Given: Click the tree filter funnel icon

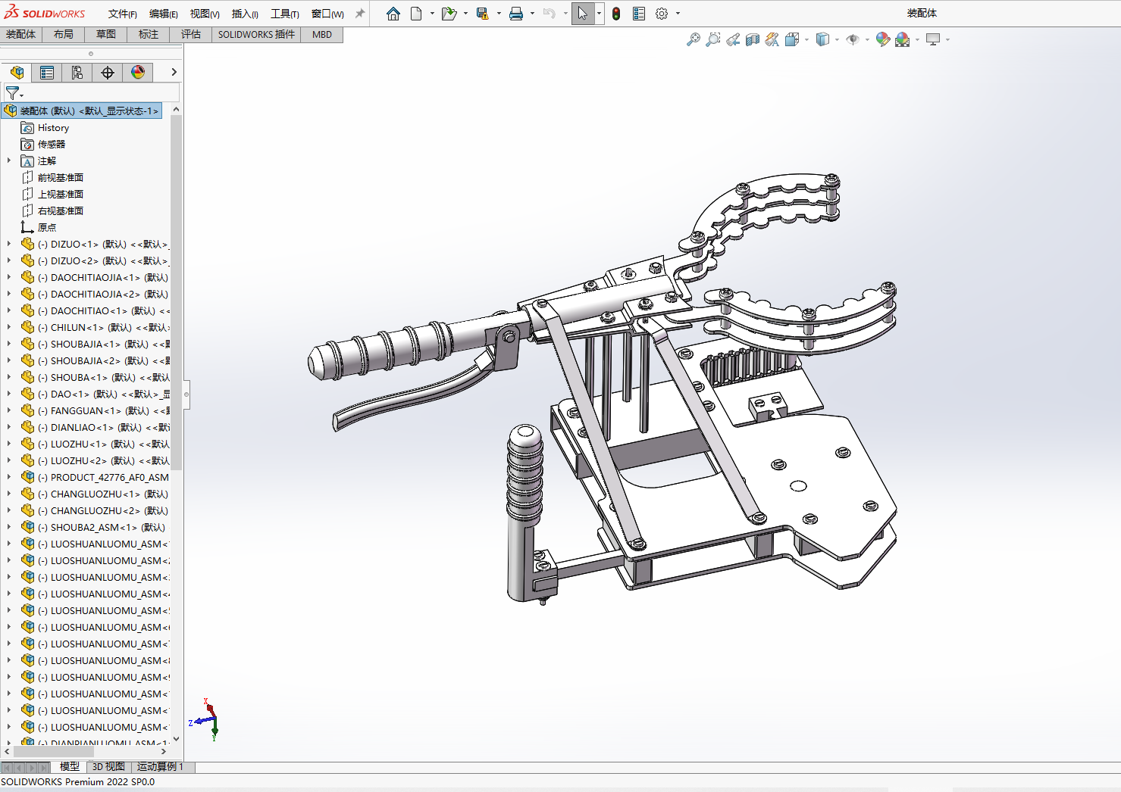Looking at the screenshot, I should pyautogui.click(x=13, y=93).
